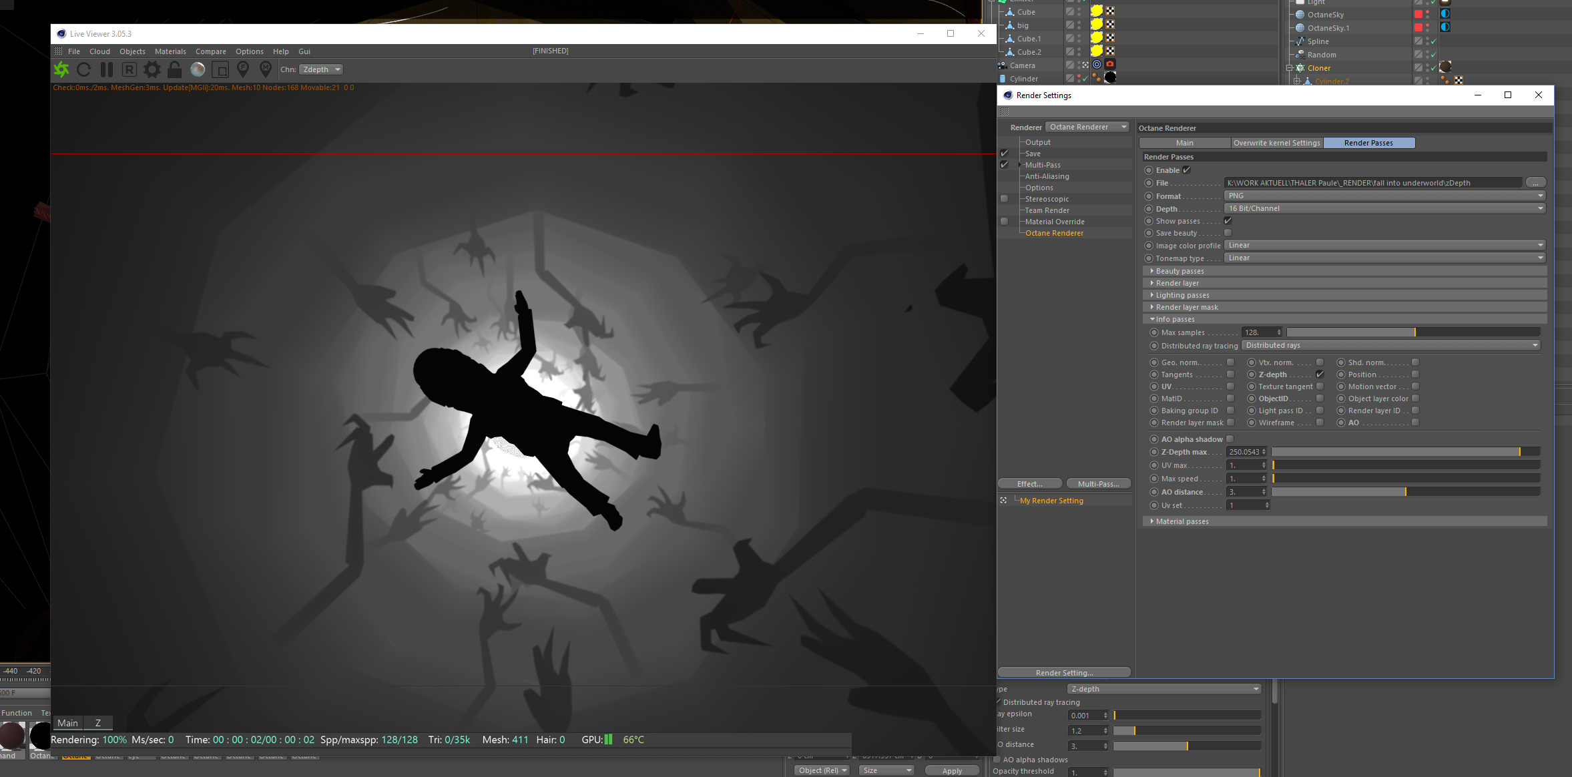The height and width of the screenshot is (777, 1572).
Task: Toggle the Wireframe info pass checkbox
Action: [1320, 423]
